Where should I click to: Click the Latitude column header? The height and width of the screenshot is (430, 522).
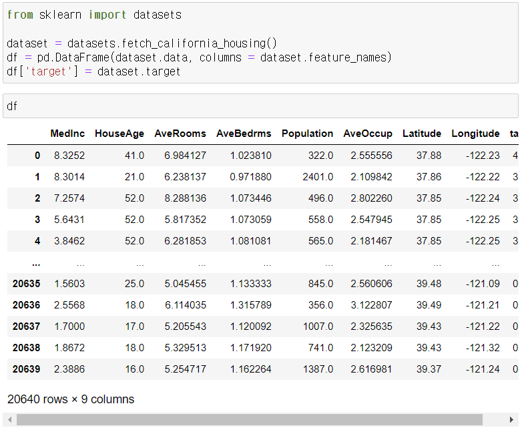[422, 134]
